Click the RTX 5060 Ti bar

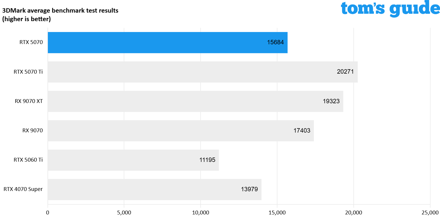point(133,160)
